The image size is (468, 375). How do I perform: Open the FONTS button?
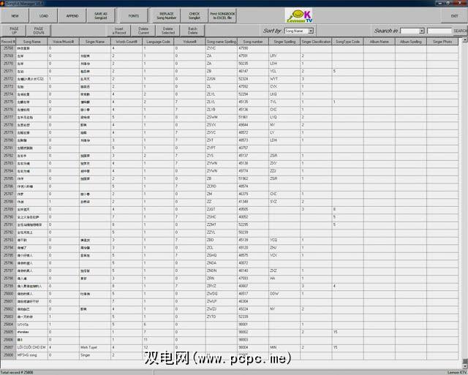pos(133,16)
